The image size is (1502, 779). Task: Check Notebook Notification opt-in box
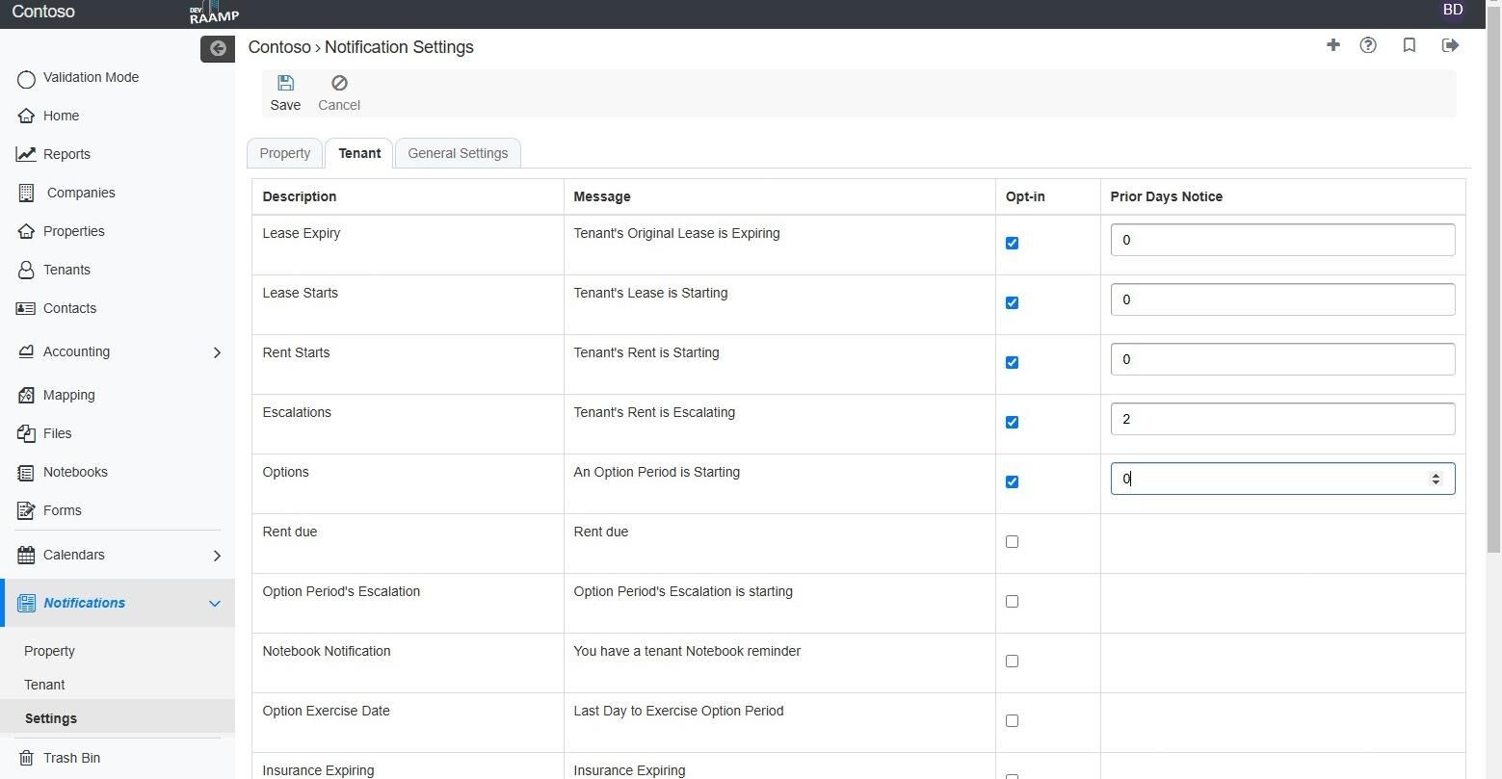(x=1012, y=661)
